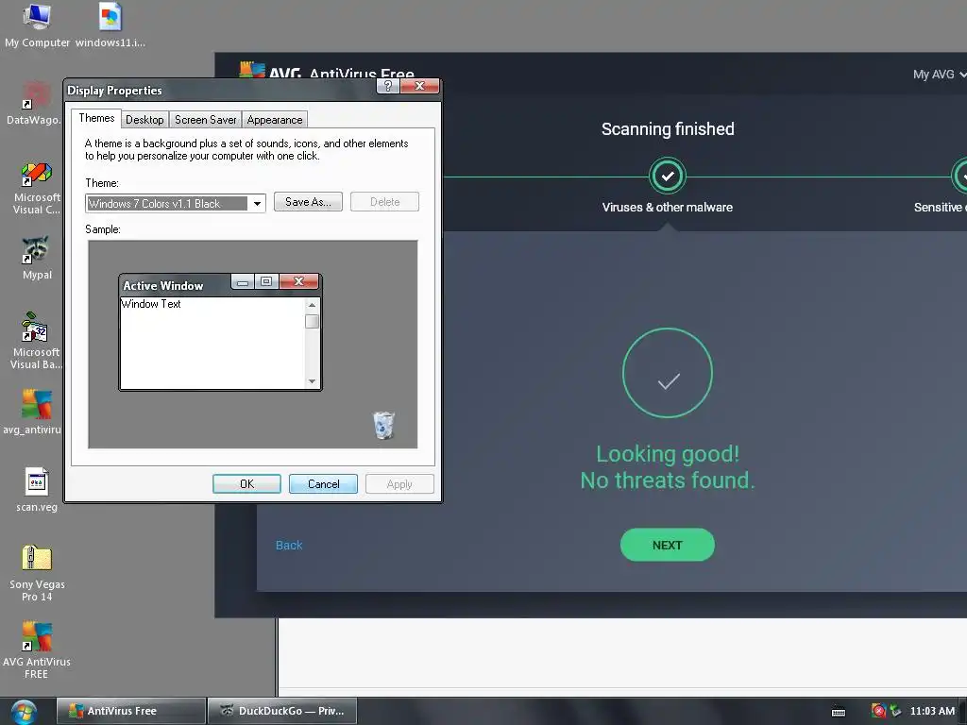Screen dimensions: 967x725
Task: Launch the AVG AntiVirus FREE desktop shortcut
Action: 37,649
